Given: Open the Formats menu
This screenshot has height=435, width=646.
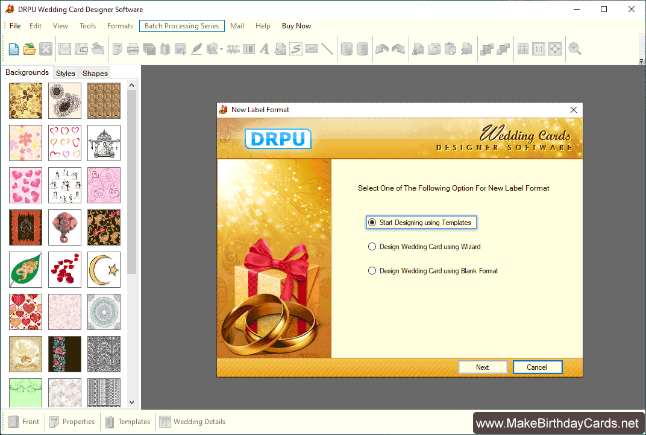Looking at the screenshot, I should tap(120, 25).
